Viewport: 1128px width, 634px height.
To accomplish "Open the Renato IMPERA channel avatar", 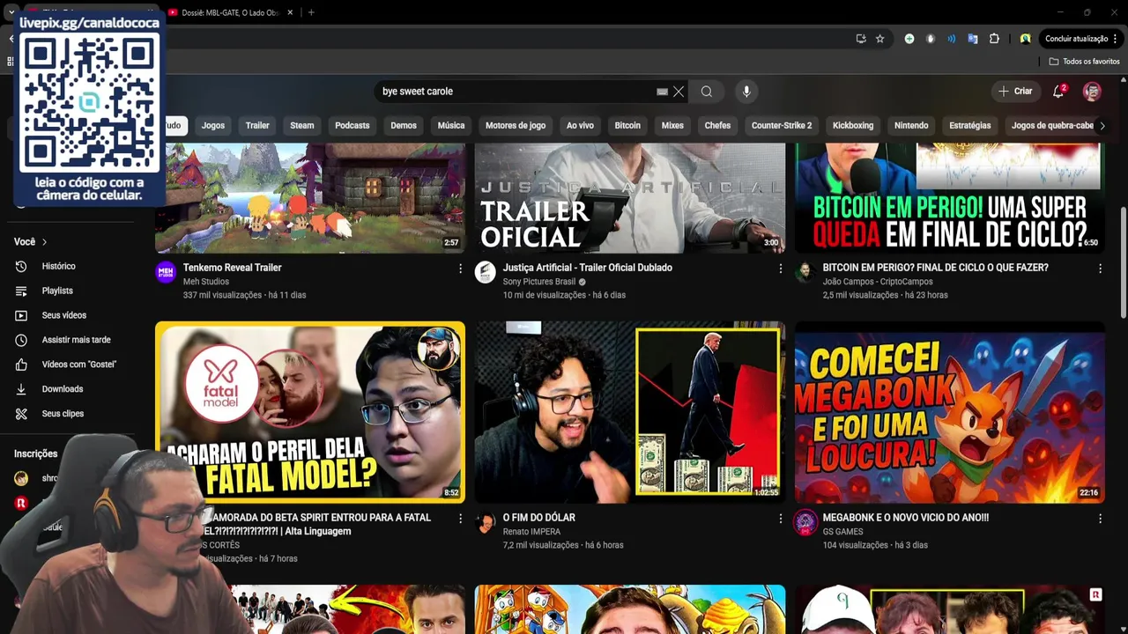I will click(486, 522).
